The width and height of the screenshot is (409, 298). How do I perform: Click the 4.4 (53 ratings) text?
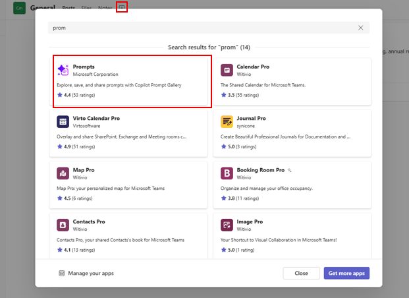(x=79, y=95)
